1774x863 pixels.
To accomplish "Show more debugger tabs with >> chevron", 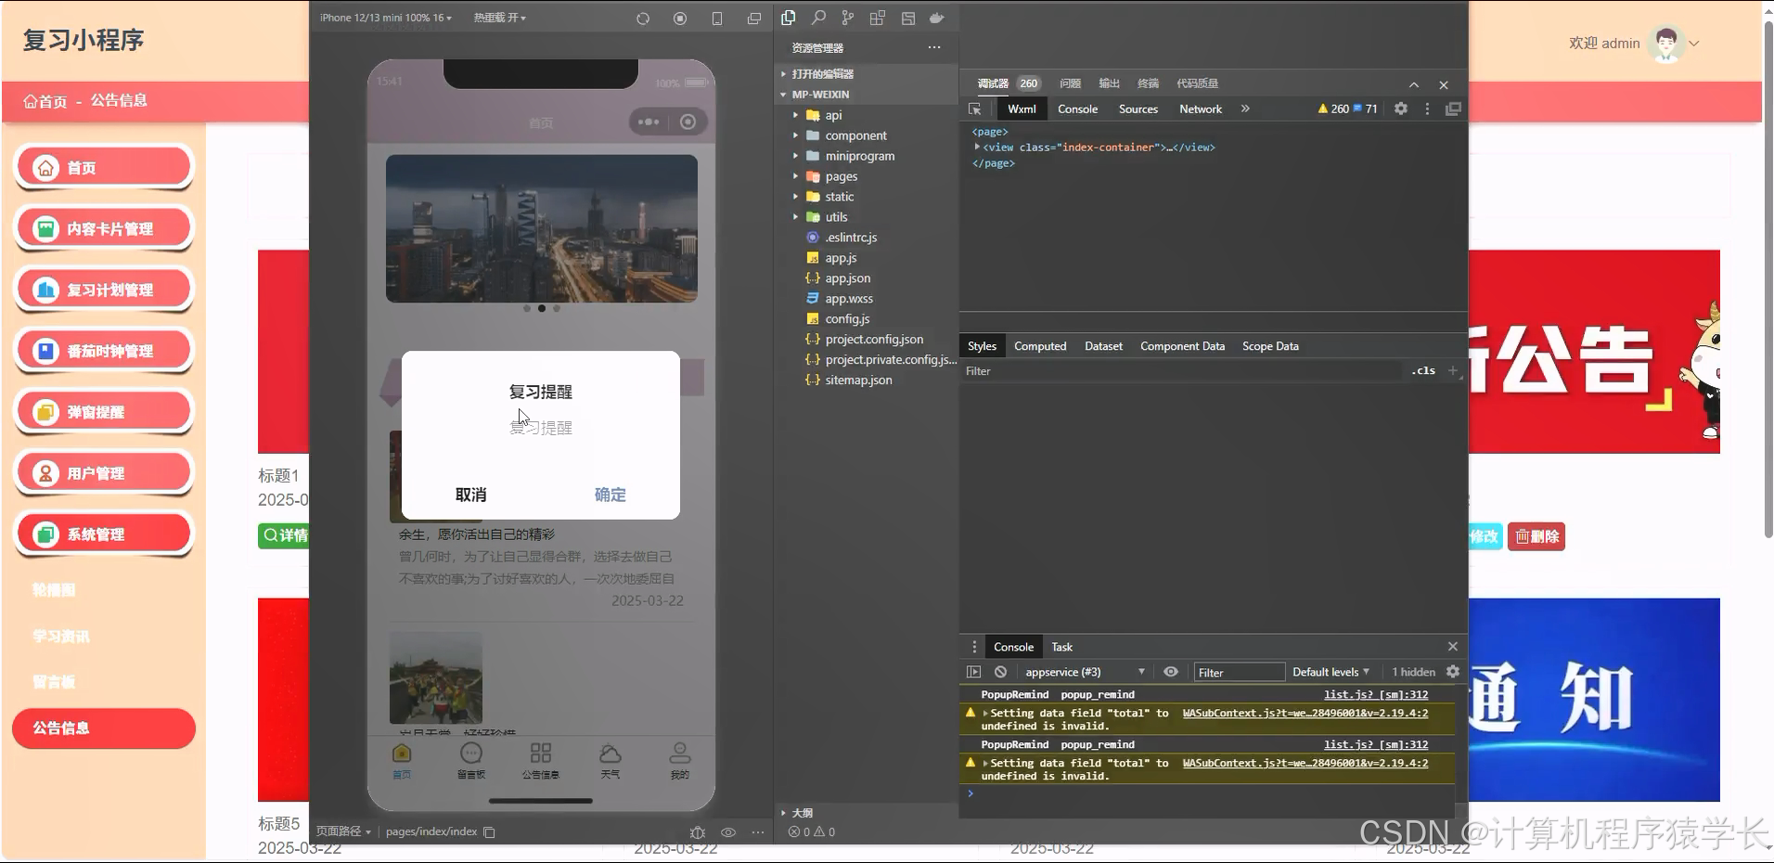I will coord(1245,109).
